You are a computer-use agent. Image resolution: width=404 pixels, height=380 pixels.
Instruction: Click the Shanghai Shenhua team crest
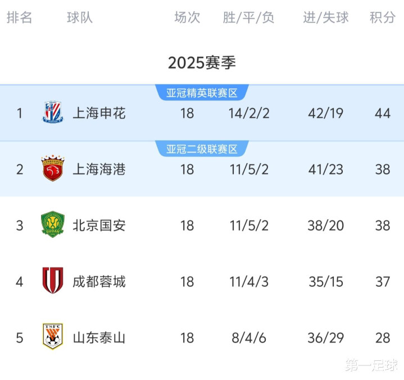[x=53, y=112]
